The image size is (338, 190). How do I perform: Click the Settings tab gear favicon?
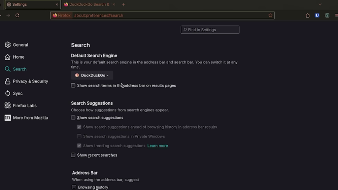click(9, 4)
